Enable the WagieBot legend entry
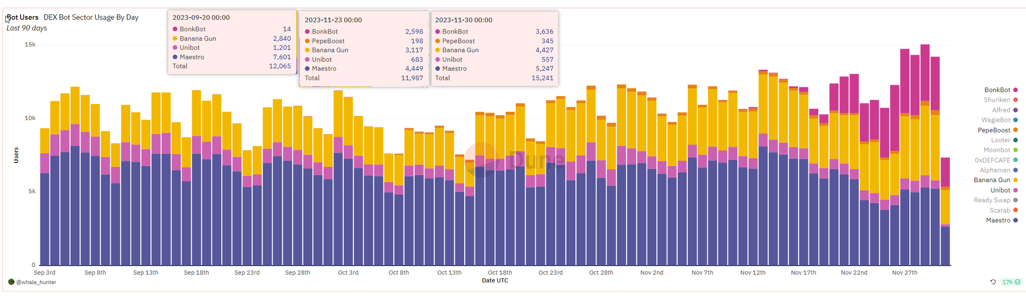This screenshot has height=296, width=1026. tap(995, 120)
